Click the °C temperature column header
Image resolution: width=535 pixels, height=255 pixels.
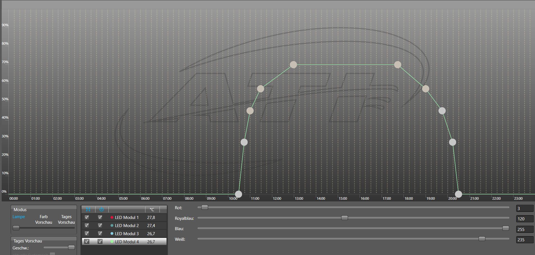tap(152, 209)
